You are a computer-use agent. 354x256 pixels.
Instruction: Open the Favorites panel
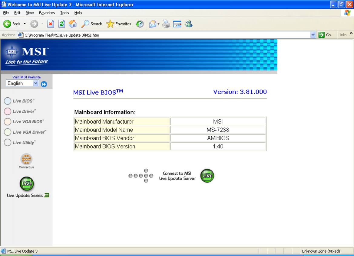[119, 24]
